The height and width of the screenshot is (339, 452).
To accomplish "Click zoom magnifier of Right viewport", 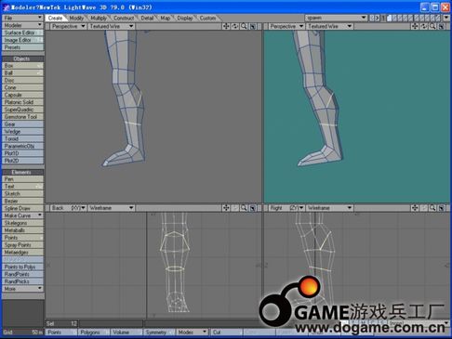I will [x=432, y=208].
